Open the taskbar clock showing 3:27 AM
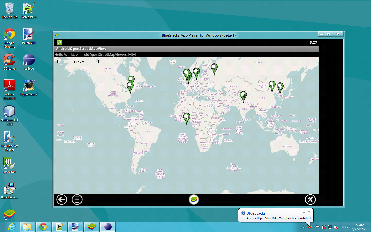The width and height of the screenshot is (371, 232). [359, 227]
